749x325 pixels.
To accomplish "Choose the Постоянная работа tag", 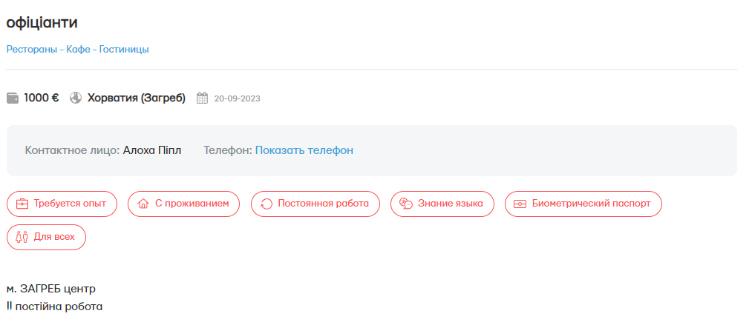I will point(315,204).
